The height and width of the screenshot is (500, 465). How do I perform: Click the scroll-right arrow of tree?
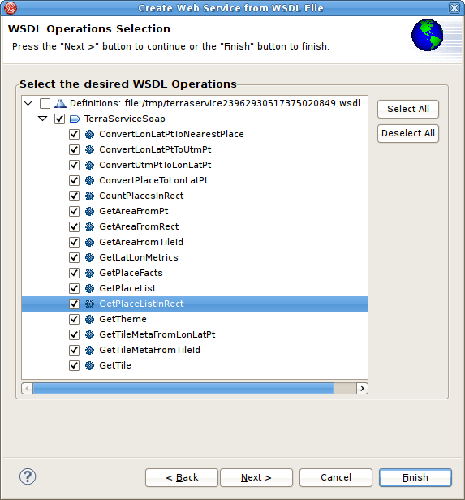click(x=362, y=388)
